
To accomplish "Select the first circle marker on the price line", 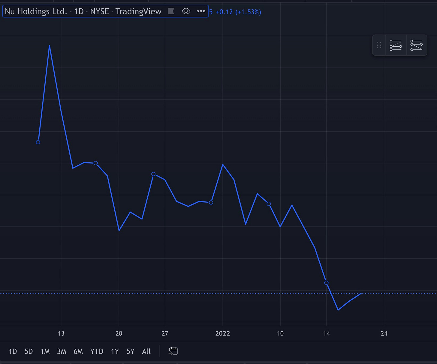I will (38, 142).
